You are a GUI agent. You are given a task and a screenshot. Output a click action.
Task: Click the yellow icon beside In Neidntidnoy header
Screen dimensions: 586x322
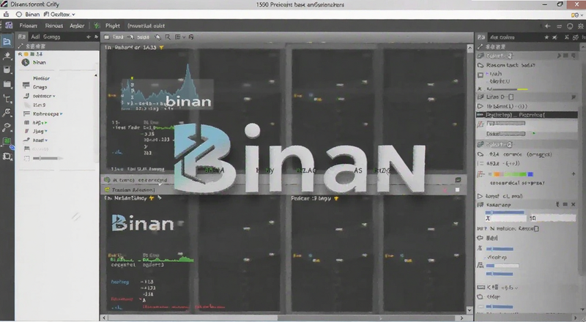click(x=152, y=198)
